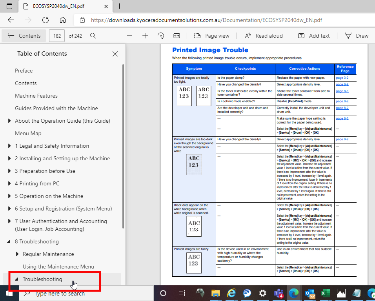Launch Excel from the taskbar
This screenshot has height=301, width=375.
point(326,293)
